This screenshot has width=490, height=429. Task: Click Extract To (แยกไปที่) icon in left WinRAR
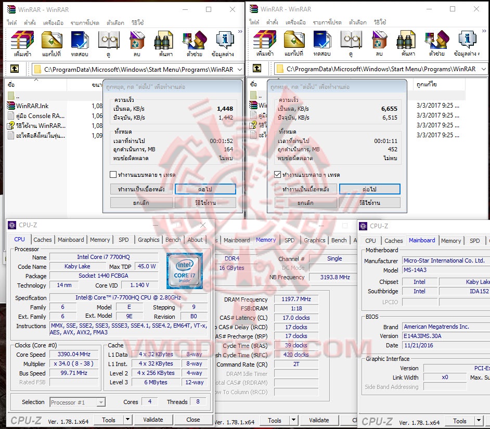pyautogui.click(x=51, y=40)
